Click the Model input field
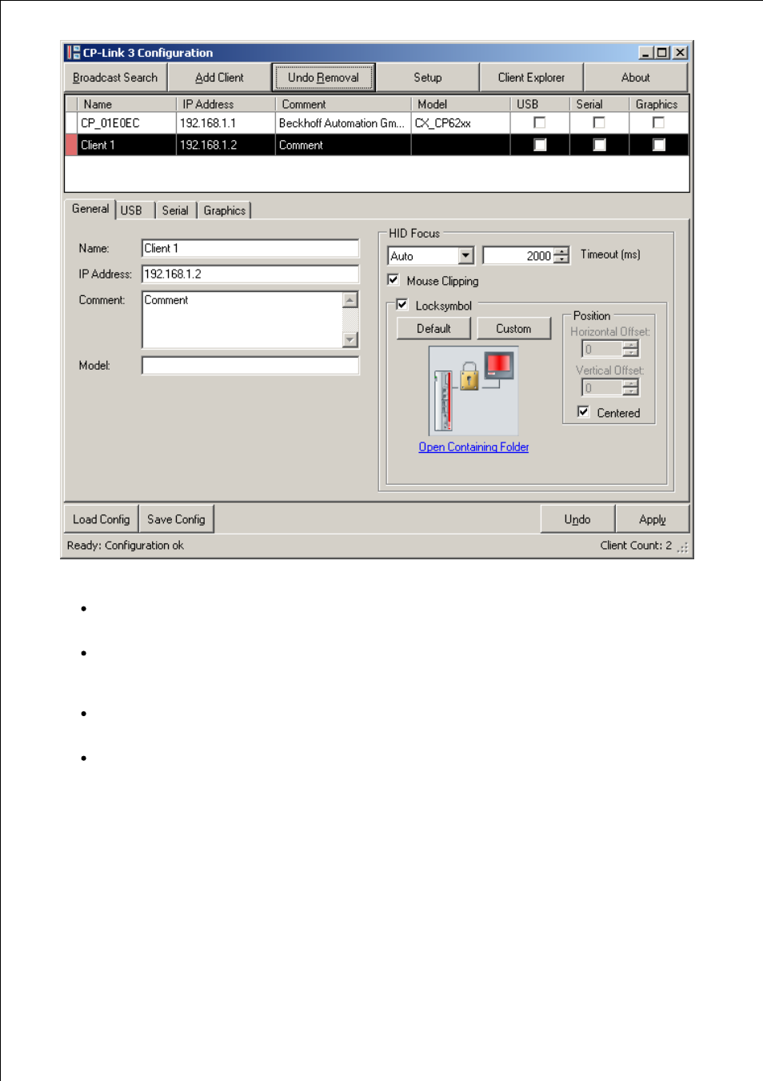Screen dimensions: 763x1081 click(250, 365)
